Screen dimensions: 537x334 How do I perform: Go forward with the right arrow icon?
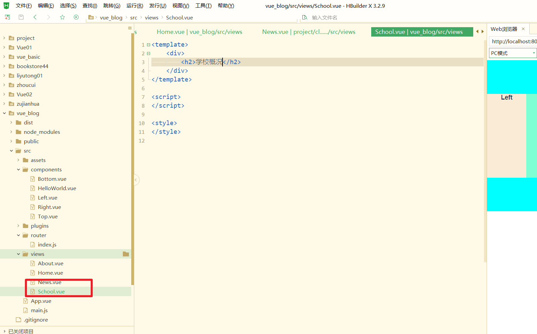click(49, 17)
